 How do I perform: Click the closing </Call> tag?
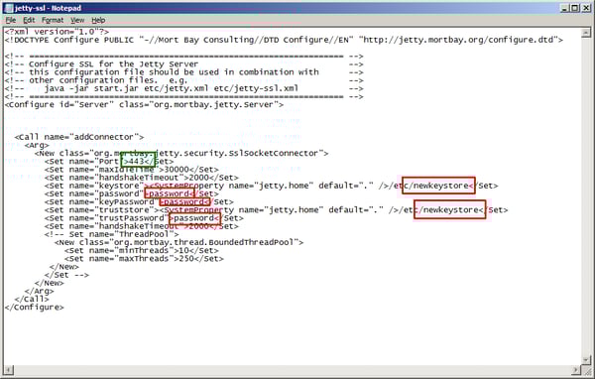coord(32,299)
